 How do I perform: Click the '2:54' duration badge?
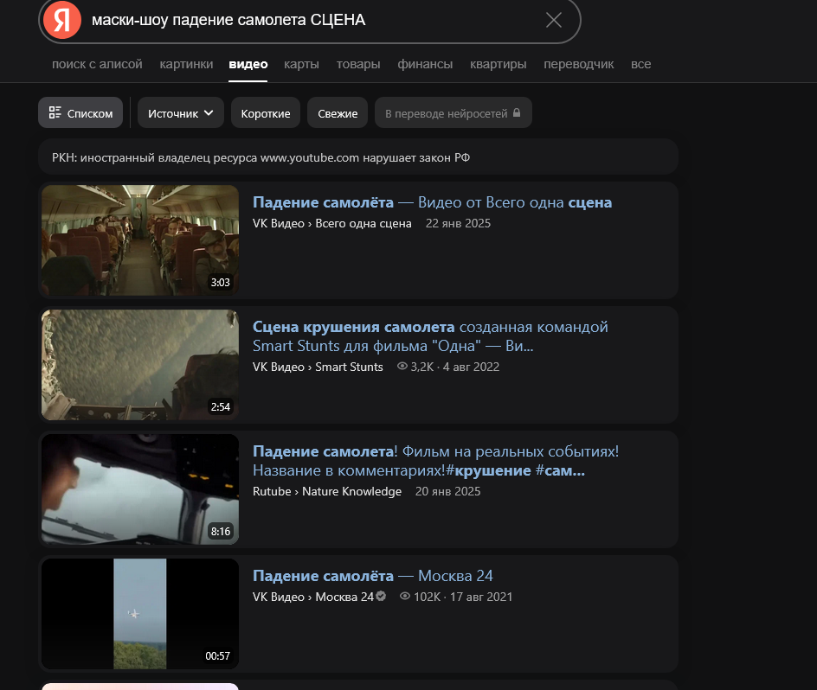tap(220, 406)
